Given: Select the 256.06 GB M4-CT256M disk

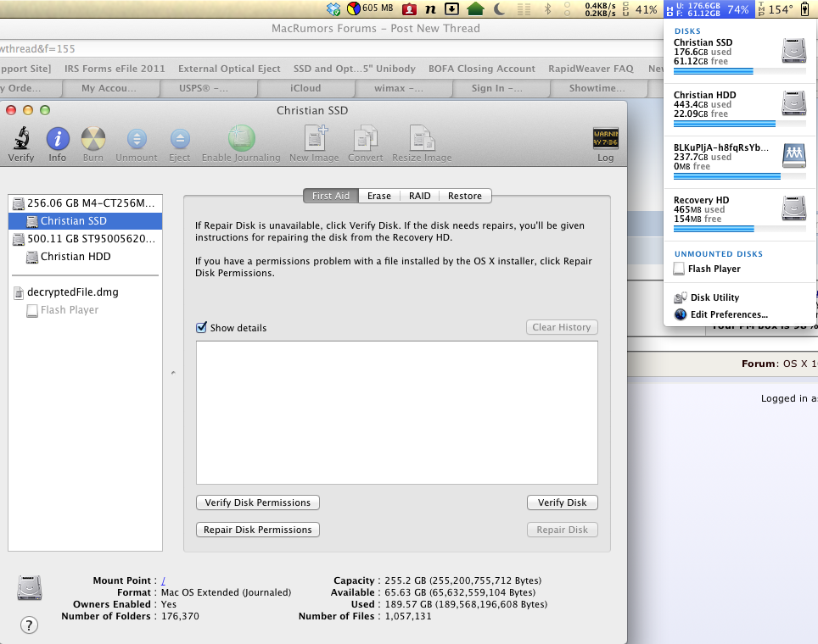Looking at the screenshot, I should point(85,203).
